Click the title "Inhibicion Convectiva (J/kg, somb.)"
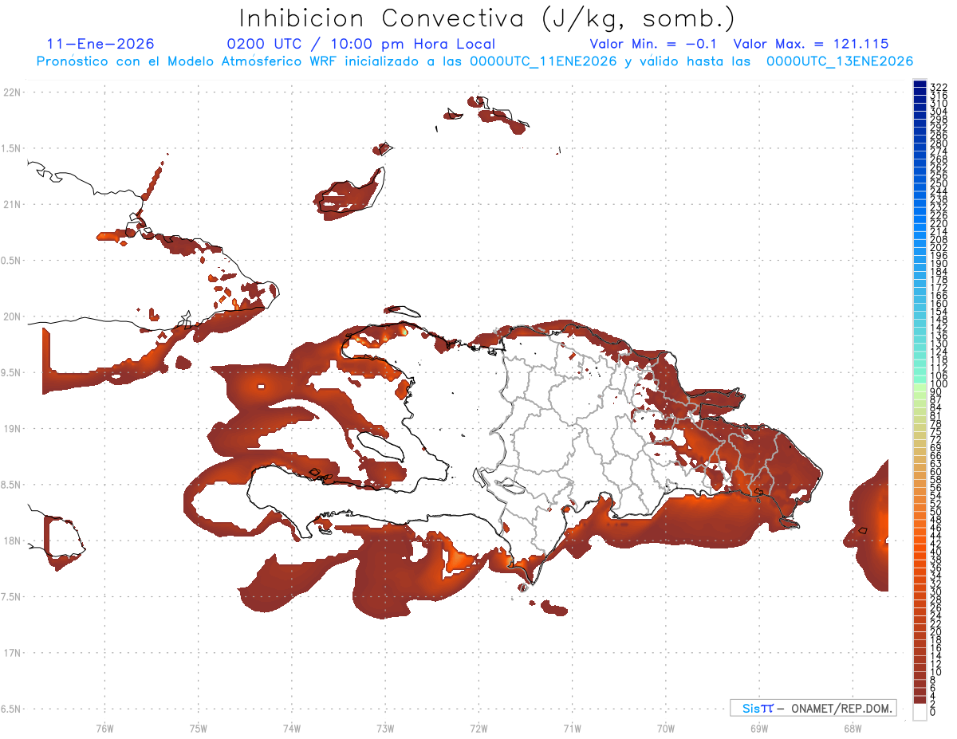Viewport: 957px width, 739px height. click(487, 18)
